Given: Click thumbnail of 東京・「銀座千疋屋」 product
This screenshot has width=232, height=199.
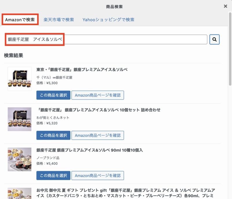Looking at the screenshot, I should [19, 79].
